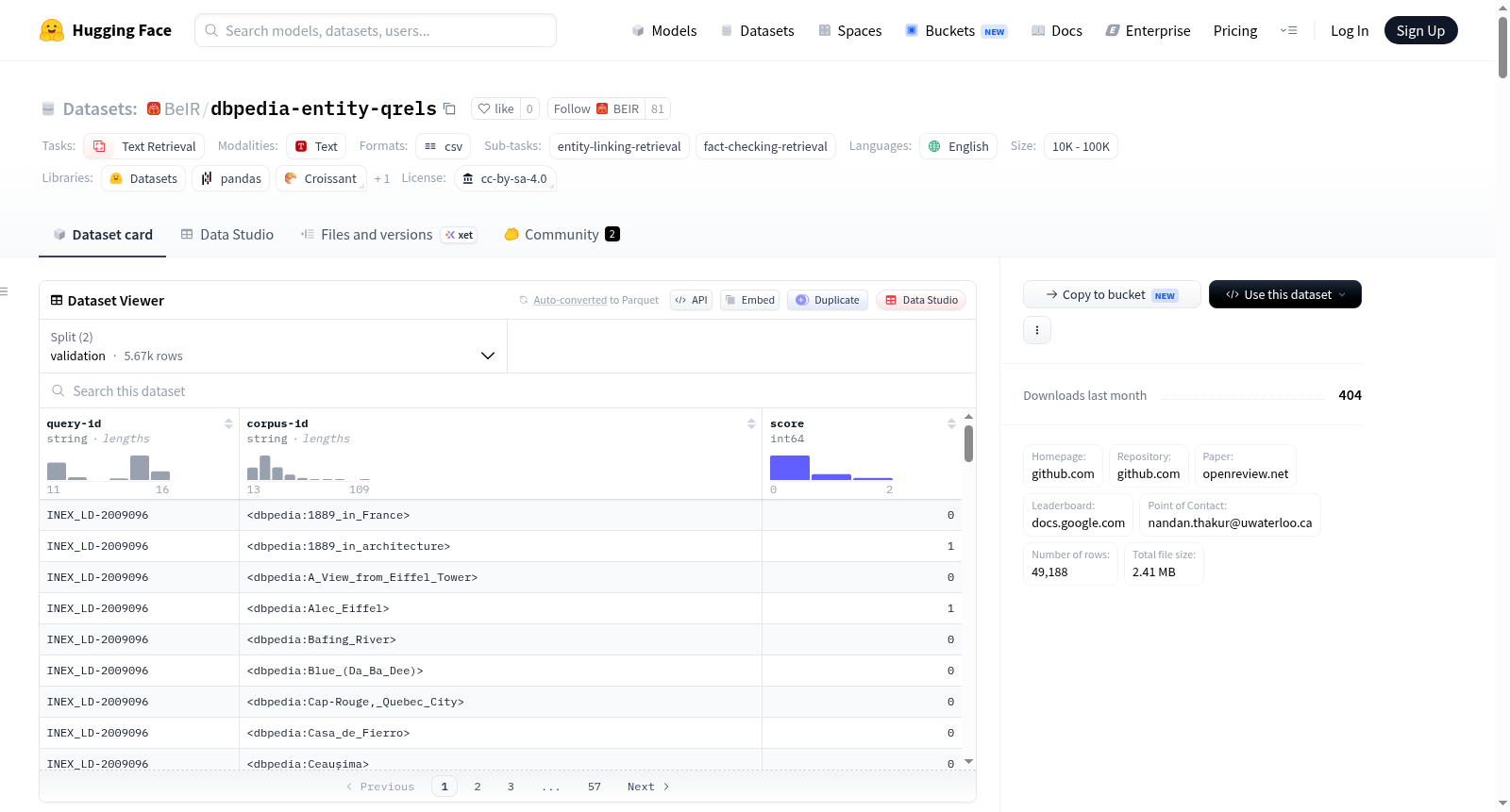1510x812 pixels.
Task: Click the Duplicate button
Action: (828, 300)
